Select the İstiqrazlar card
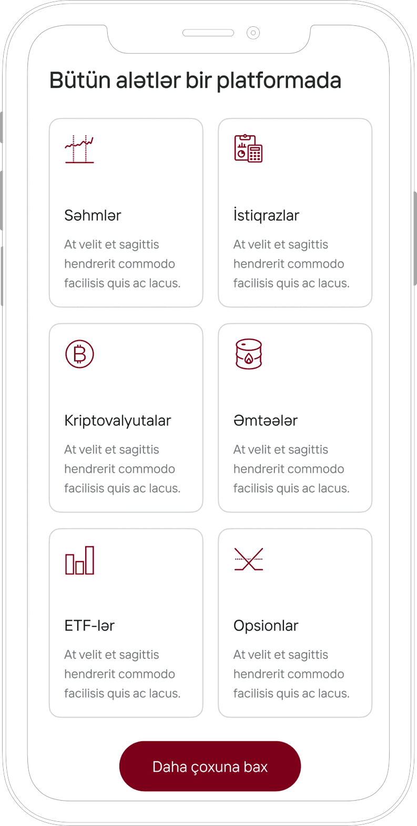This screenshot has width=417, height=826. tap(294, 213)
